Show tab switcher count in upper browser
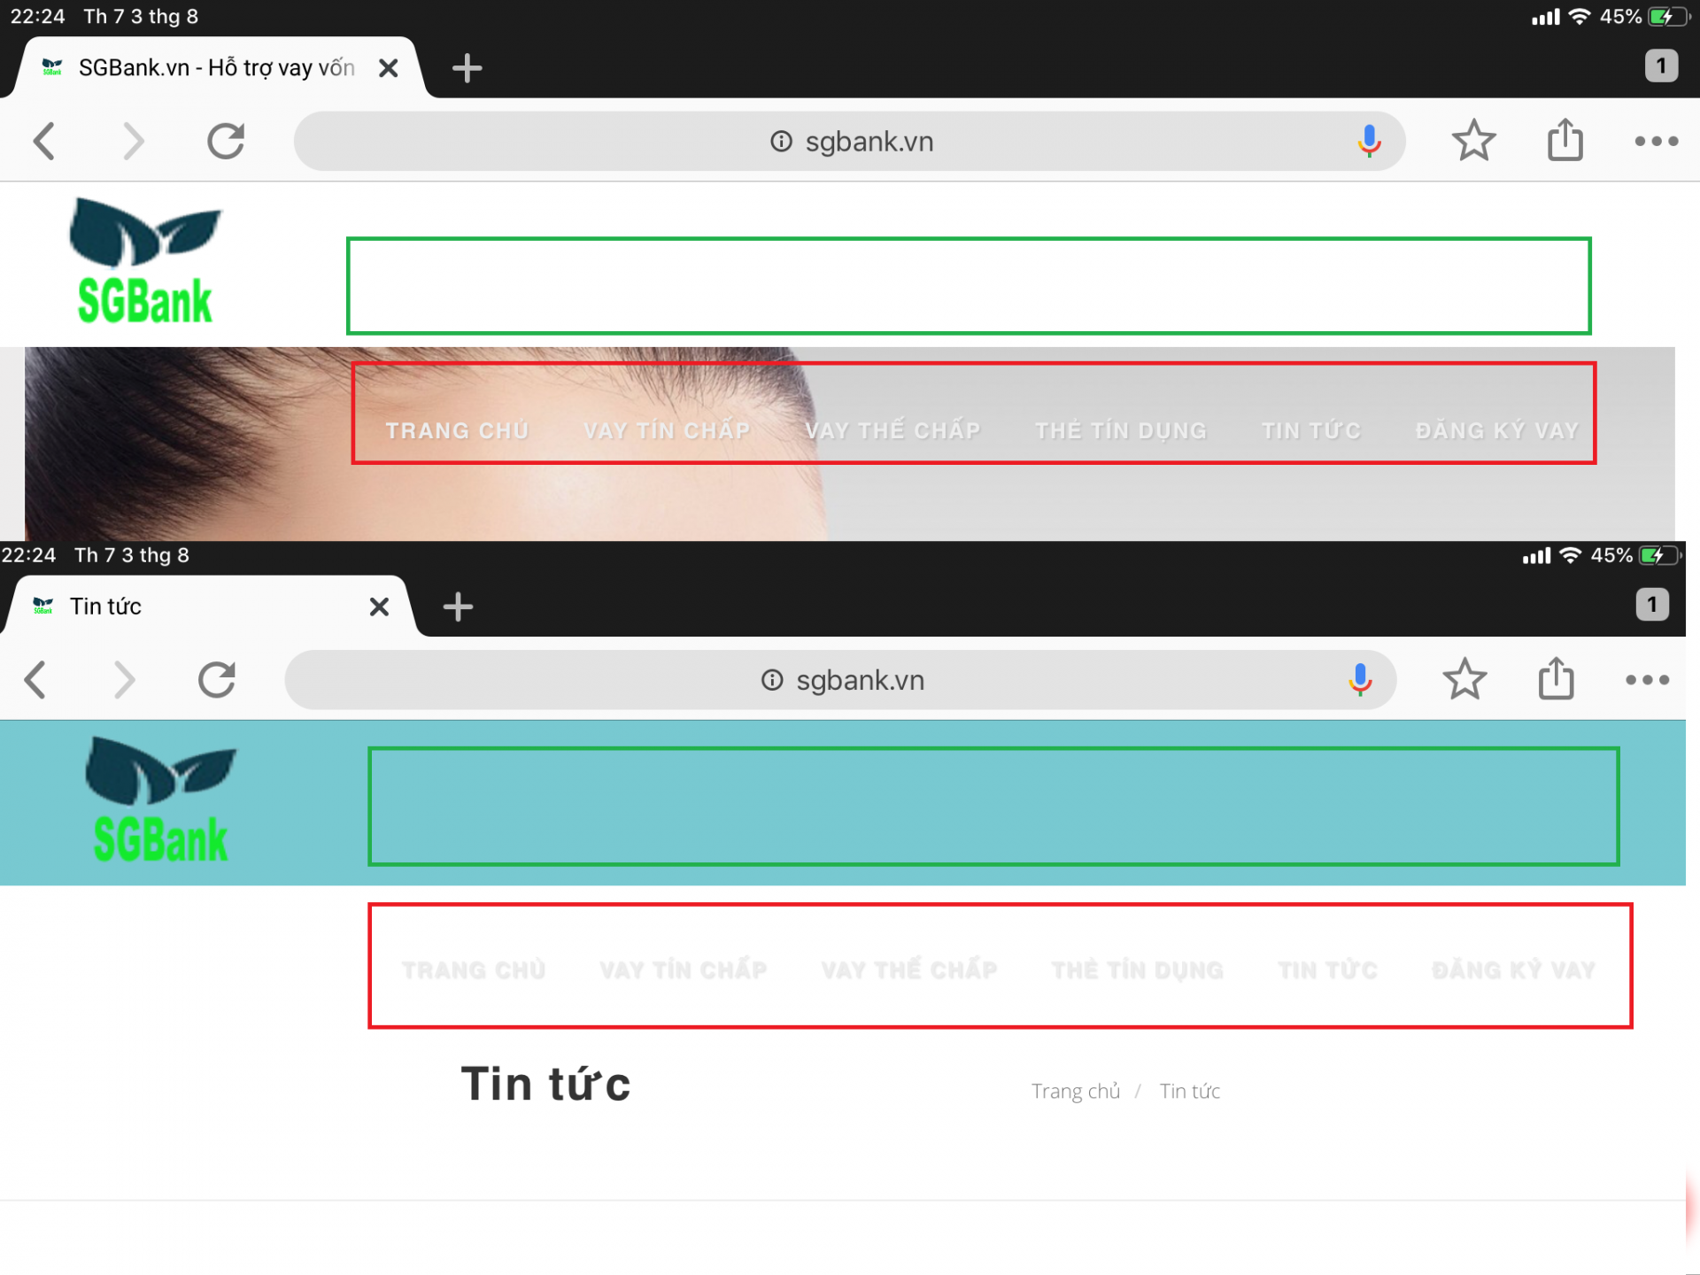This screenshot has height=1275, width=1700. click(x=1661, y=66)
